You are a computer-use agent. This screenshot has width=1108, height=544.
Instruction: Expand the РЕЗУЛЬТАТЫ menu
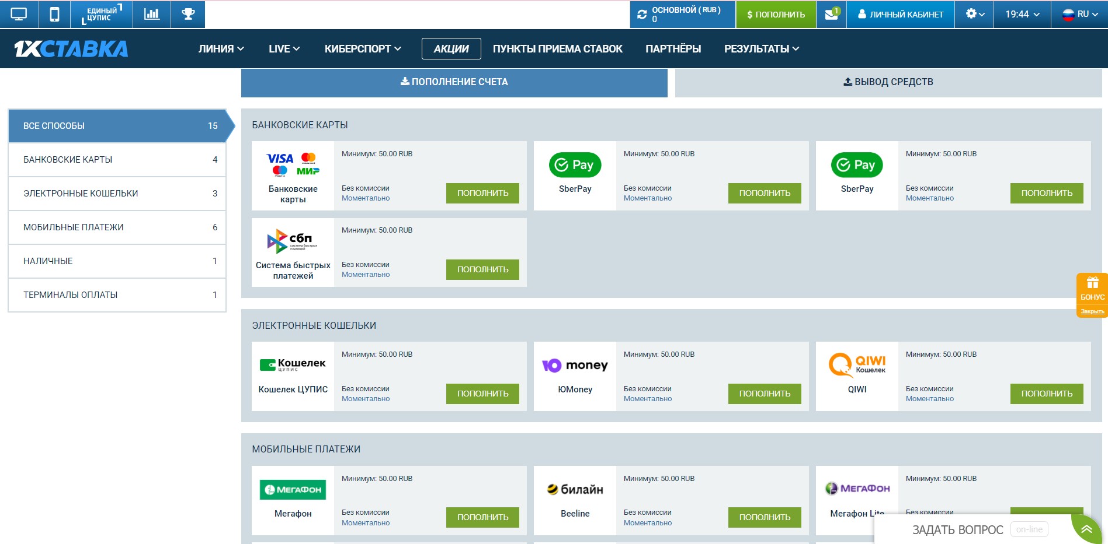coord(762,49)
